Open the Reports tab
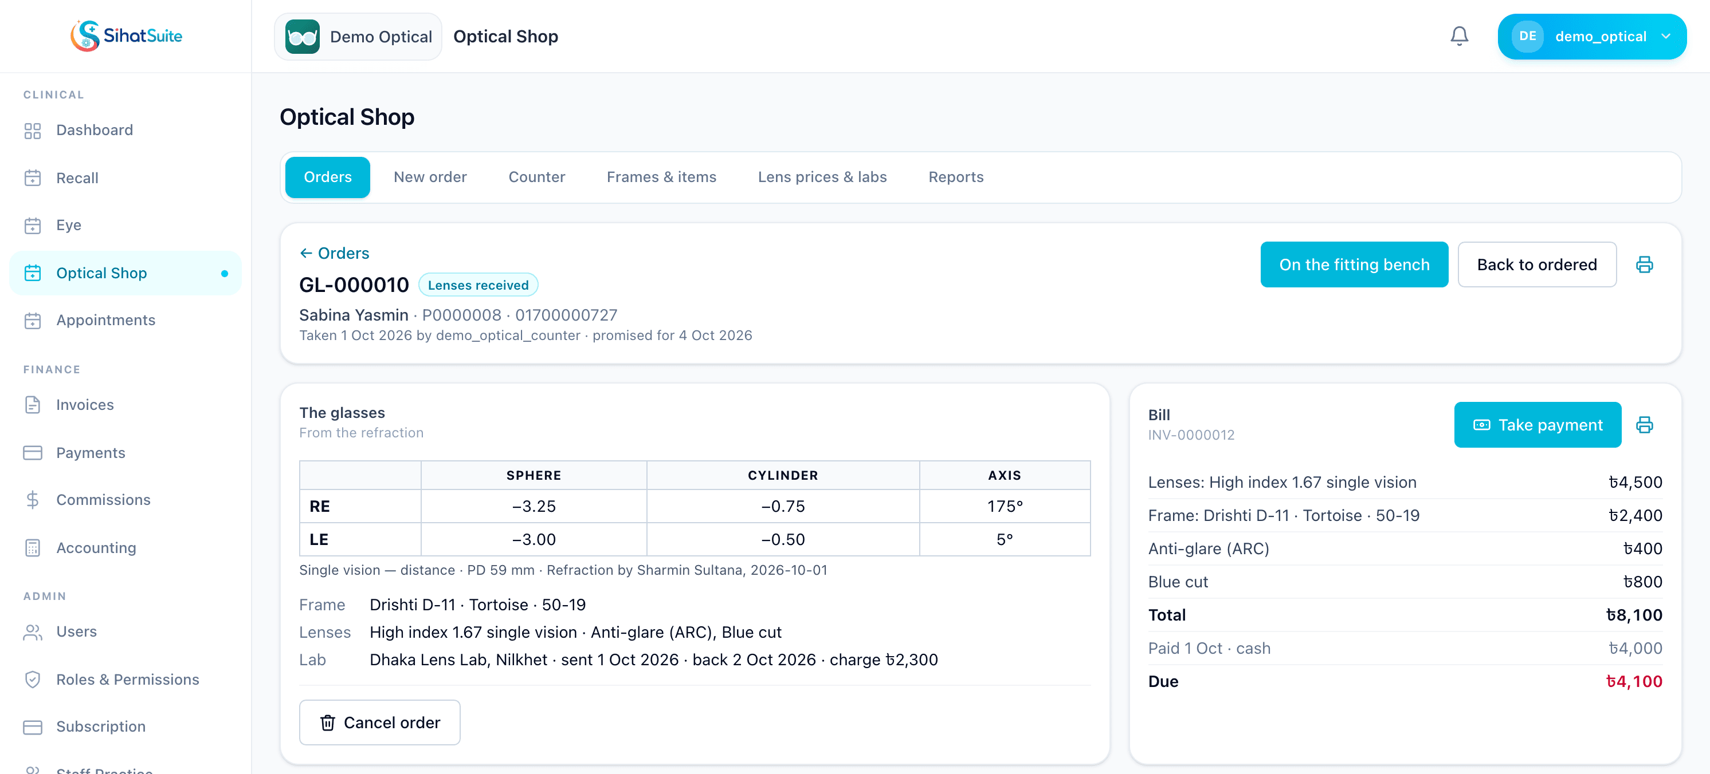The image size is (1710, 774). coord(955,177)
